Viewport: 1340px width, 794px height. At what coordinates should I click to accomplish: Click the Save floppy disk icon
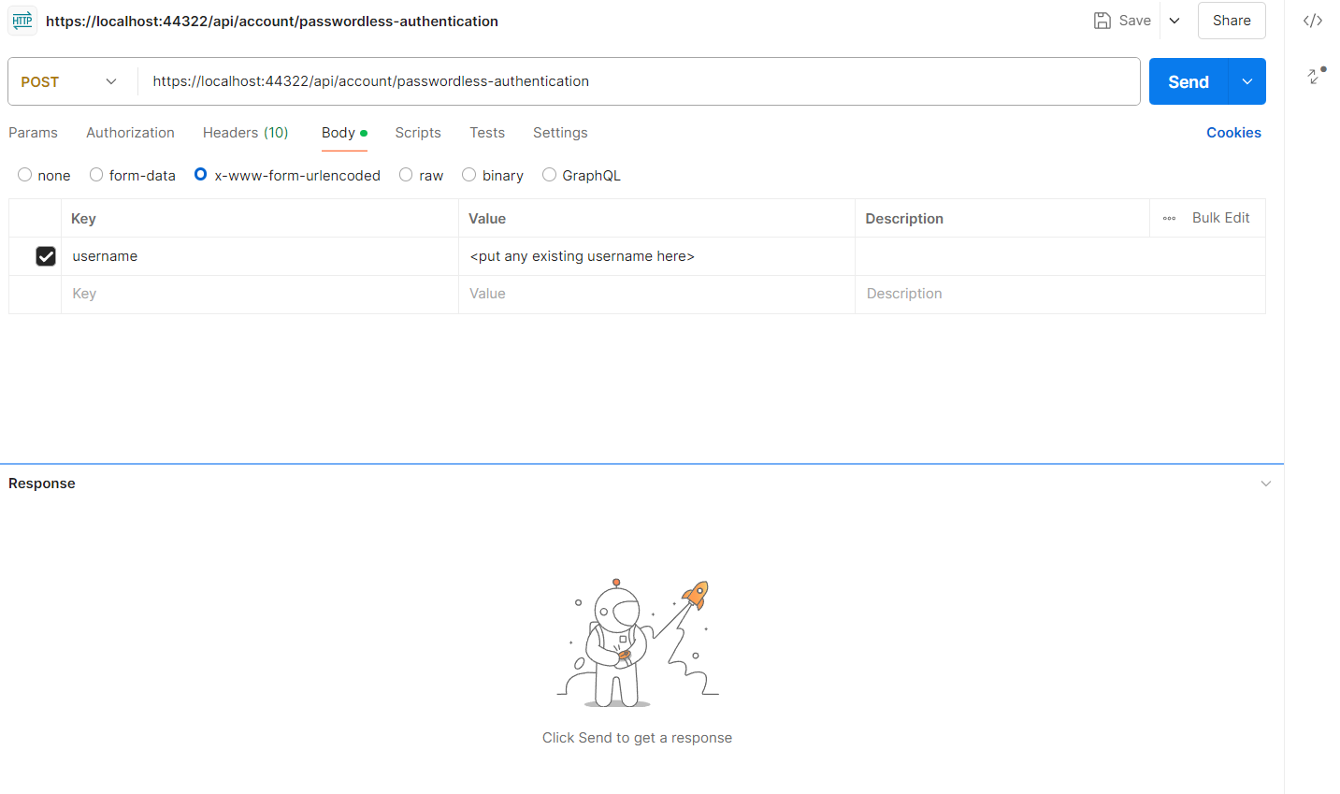pyautogui.click(x=1102, y=21)
